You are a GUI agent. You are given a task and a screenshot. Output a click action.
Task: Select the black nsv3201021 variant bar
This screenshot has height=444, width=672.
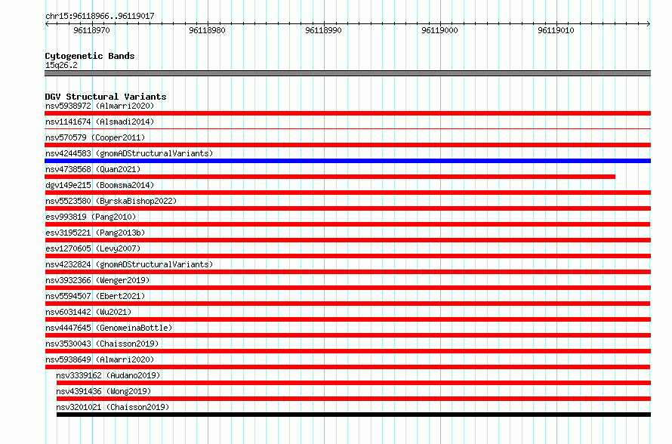point(353,415)
